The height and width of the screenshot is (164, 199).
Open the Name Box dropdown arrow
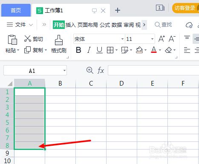click(64, 70)
